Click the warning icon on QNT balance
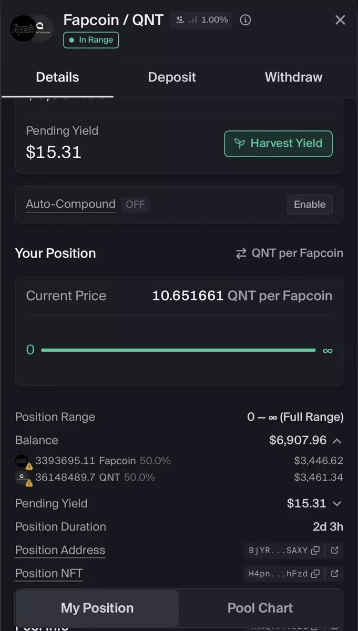Screen dimensions: 358x631 (29, 482)
